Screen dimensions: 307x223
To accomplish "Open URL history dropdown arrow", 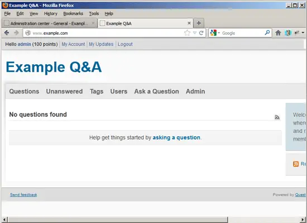I will (194, 33).
